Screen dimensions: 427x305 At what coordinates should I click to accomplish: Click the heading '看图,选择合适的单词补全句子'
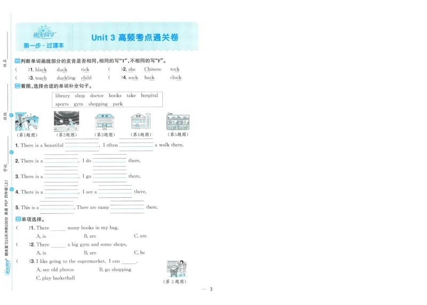pyautogui.click(x=54, y=86)
